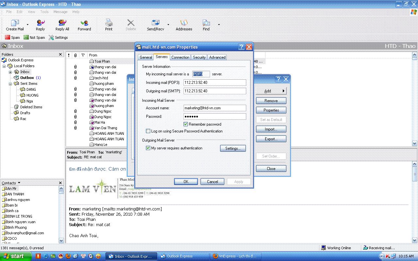This screenshot has width=418, height=261.
Task: Click the Properties dialog help question icon
Action: (x=241, y=47)
